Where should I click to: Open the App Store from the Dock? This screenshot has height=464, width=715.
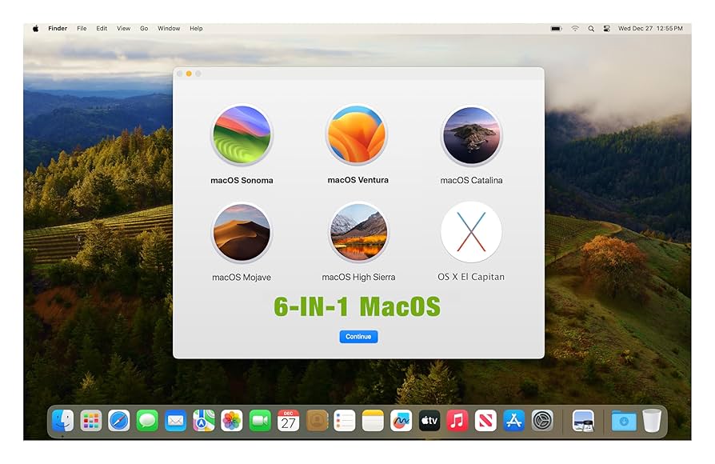click(x=514, y=420)
